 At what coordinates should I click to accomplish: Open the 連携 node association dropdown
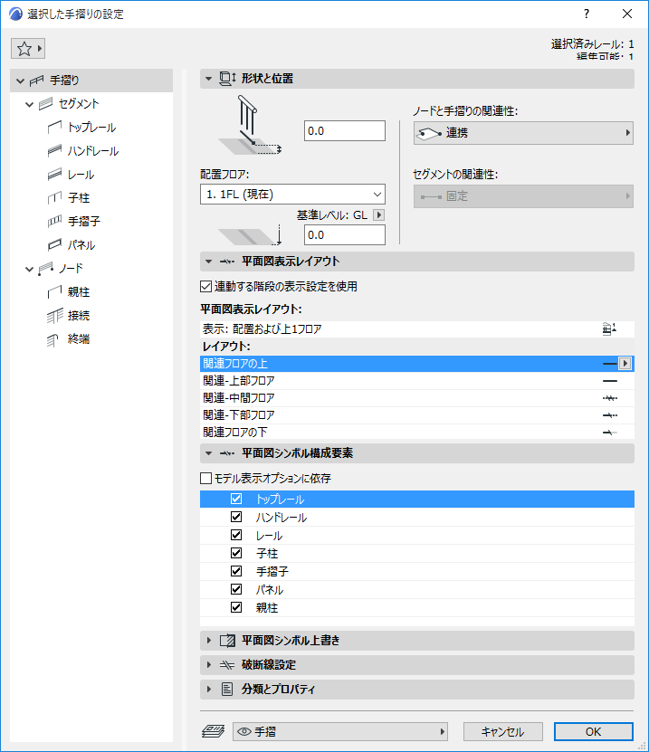click(x=523, y=133)
